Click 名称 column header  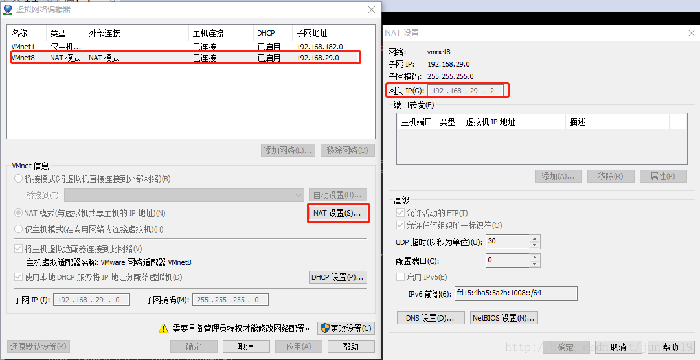(x=27, y=33)
